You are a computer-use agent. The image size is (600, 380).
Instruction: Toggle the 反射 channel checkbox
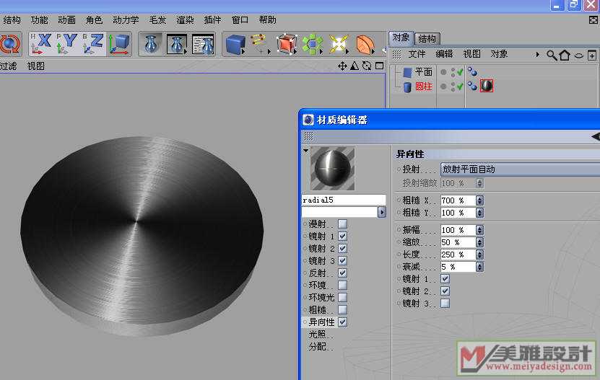tap(343, 273)
